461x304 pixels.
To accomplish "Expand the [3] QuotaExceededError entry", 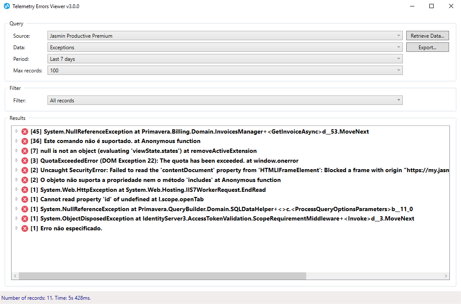I will (17, 161).
